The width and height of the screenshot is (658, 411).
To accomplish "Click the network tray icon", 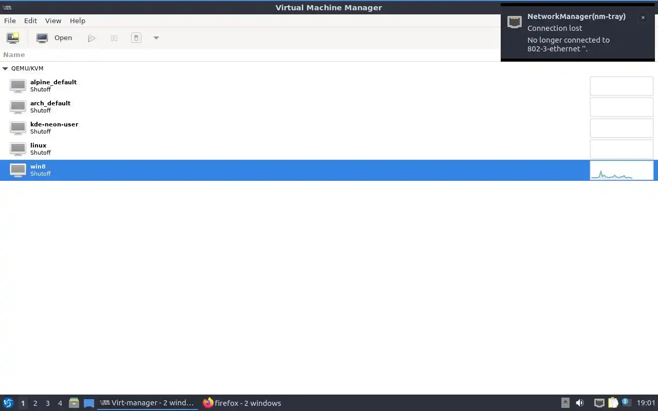I will coord(599,403).
